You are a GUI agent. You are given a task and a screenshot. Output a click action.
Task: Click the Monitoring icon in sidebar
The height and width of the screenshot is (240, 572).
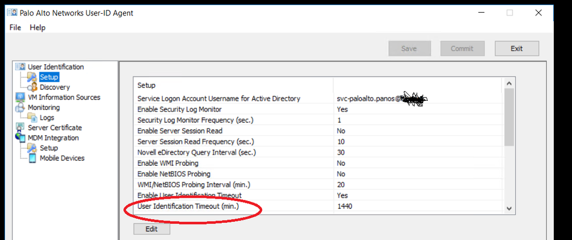click(20, 108)
